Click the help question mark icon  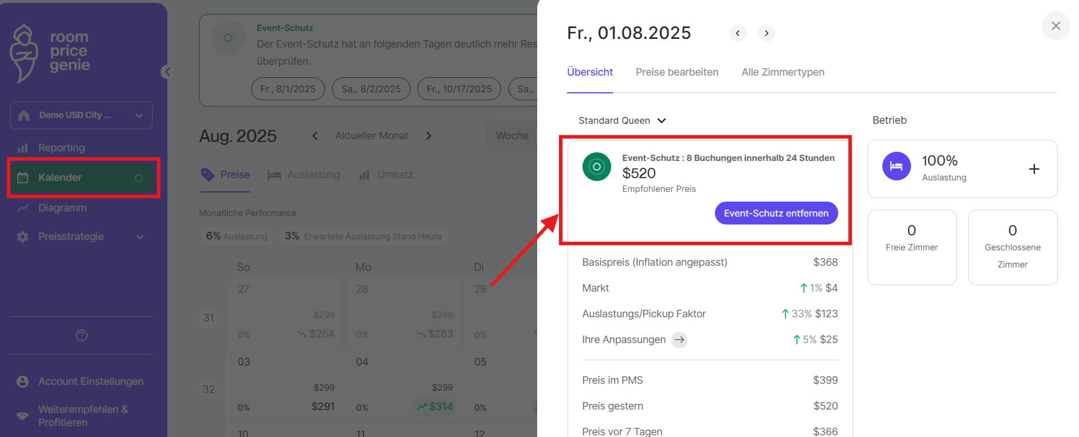tap(81, 335)
